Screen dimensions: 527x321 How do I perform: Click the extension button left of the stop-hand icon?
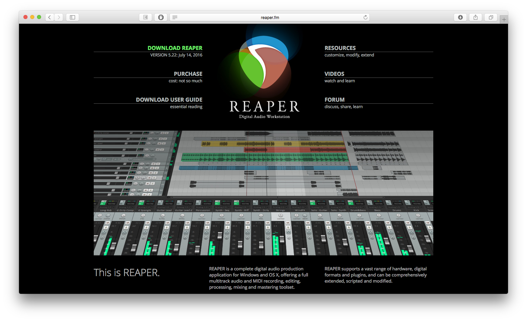146,17
